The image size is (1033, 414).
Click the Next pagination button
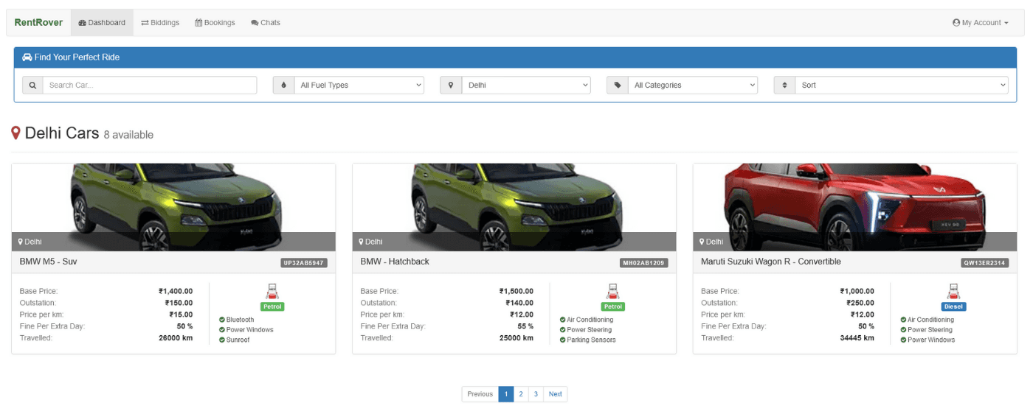556,394
